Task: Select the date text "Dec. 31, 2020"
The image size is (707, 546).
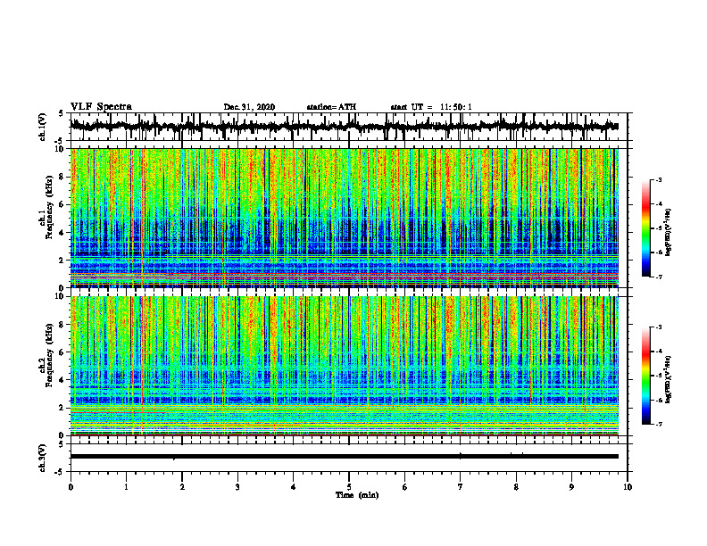Action: pos(249,107)
